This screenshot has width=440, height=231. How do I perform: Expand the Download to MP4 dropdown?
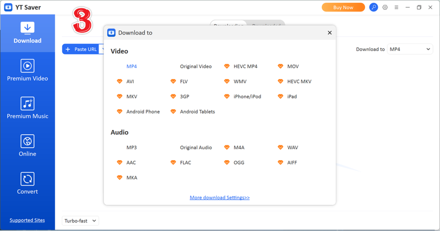pyautogui.click(x=410, y=49)
